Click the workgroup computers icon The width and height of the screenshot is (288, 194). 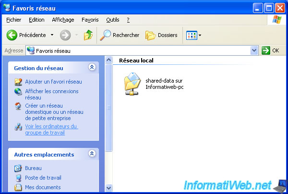pyautogui.click(x=18, y=127)
